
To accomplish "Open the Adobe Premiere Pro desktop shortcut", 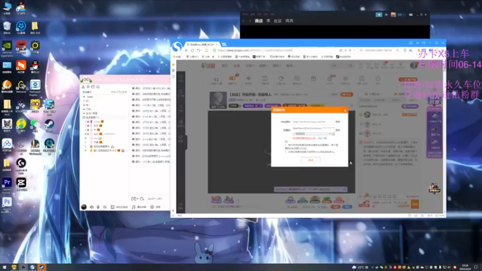I will click(7, 184).
